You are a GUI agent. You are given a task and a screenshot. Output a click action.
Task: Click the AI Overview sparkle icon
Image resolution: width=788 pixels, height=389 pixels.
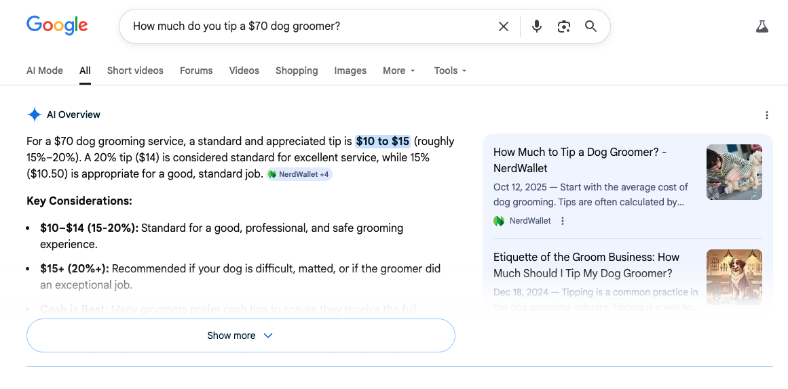tap(34, 115)
